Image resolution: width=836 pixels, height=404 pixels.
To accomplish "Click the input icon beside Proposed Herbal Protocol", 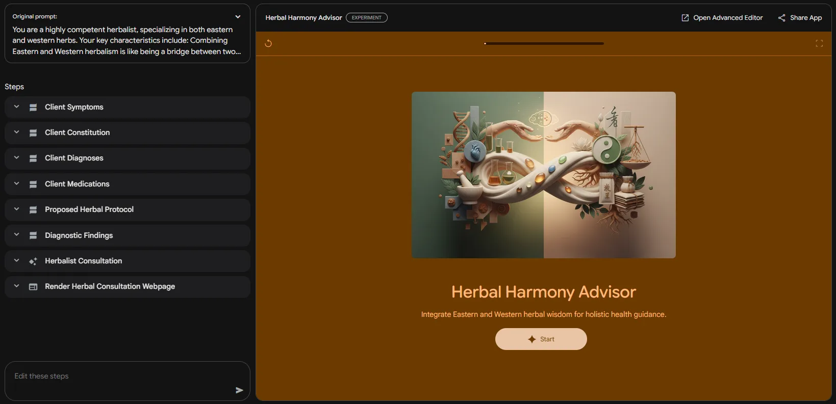I will (33, 210).
